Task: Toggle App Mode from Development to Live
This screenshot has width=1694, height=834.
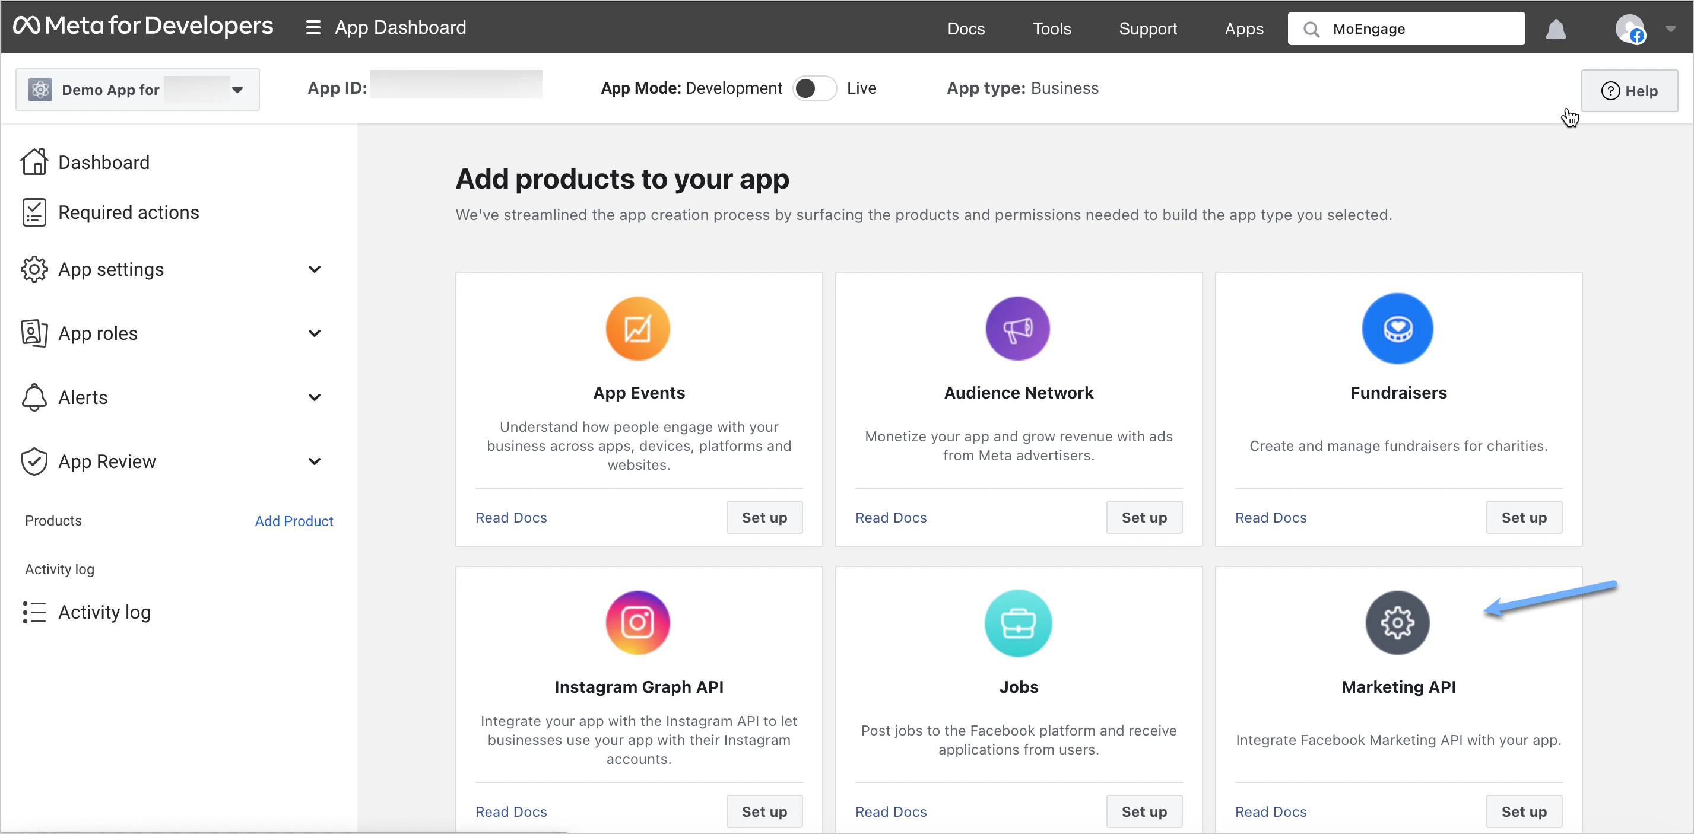Action: click(814, 87)
